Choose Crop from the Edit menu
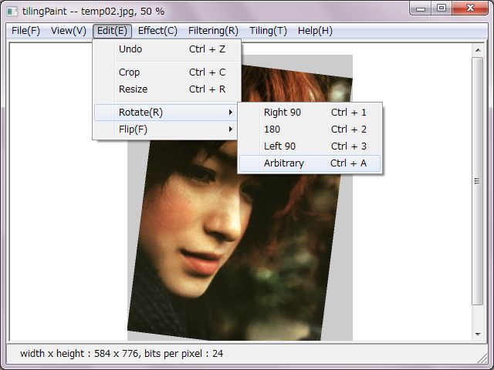Image resolution: width=494 pixels, height=370 pixels. [x=167, y=72]
